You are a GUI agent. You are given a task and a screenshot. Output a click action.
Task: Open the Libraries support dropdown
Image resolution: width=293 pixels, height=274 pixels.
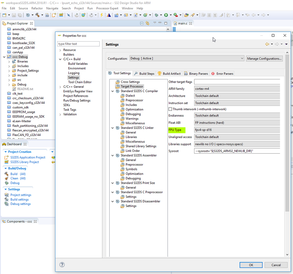[x=237, y=144]
